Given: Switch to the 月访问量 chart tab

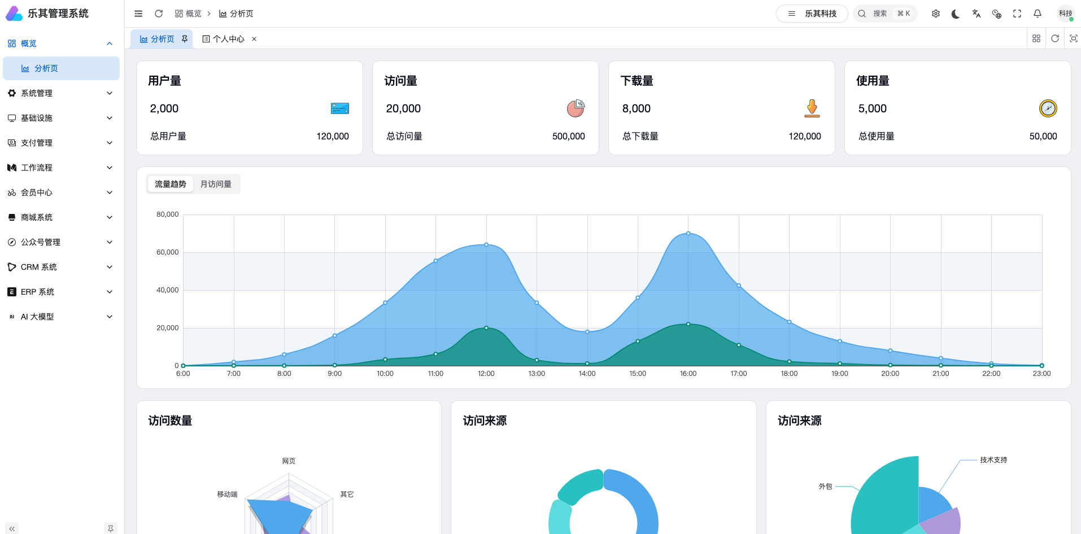Looking at the screenshot, I should pyautogui.click(x=216, y=184).
